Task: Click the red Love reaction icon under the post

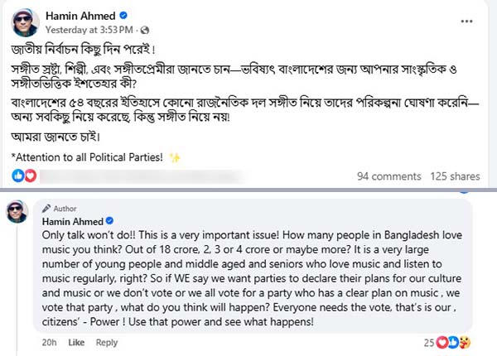Action: pyautogui.click(x=30, y=176)
